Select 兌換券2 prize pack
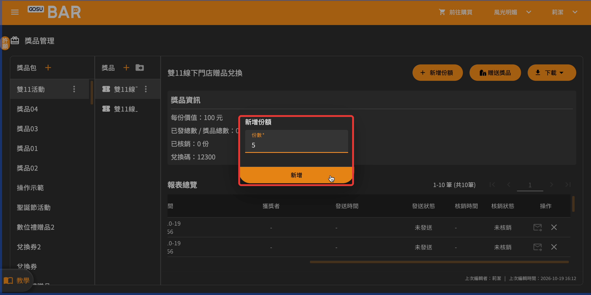The width and height of the screenshot is (591, 295). (x=50, y=247)
